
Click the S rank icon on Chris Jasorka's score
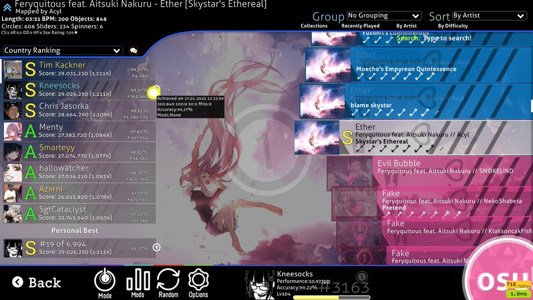click(30, 111)
